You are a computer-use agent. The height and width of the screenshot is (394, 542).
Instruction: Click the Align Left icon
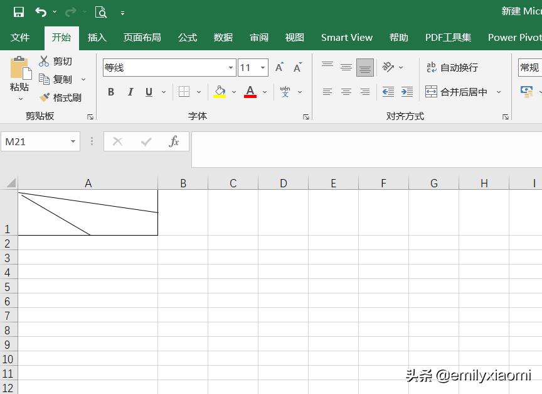click(x=327, y=92)
